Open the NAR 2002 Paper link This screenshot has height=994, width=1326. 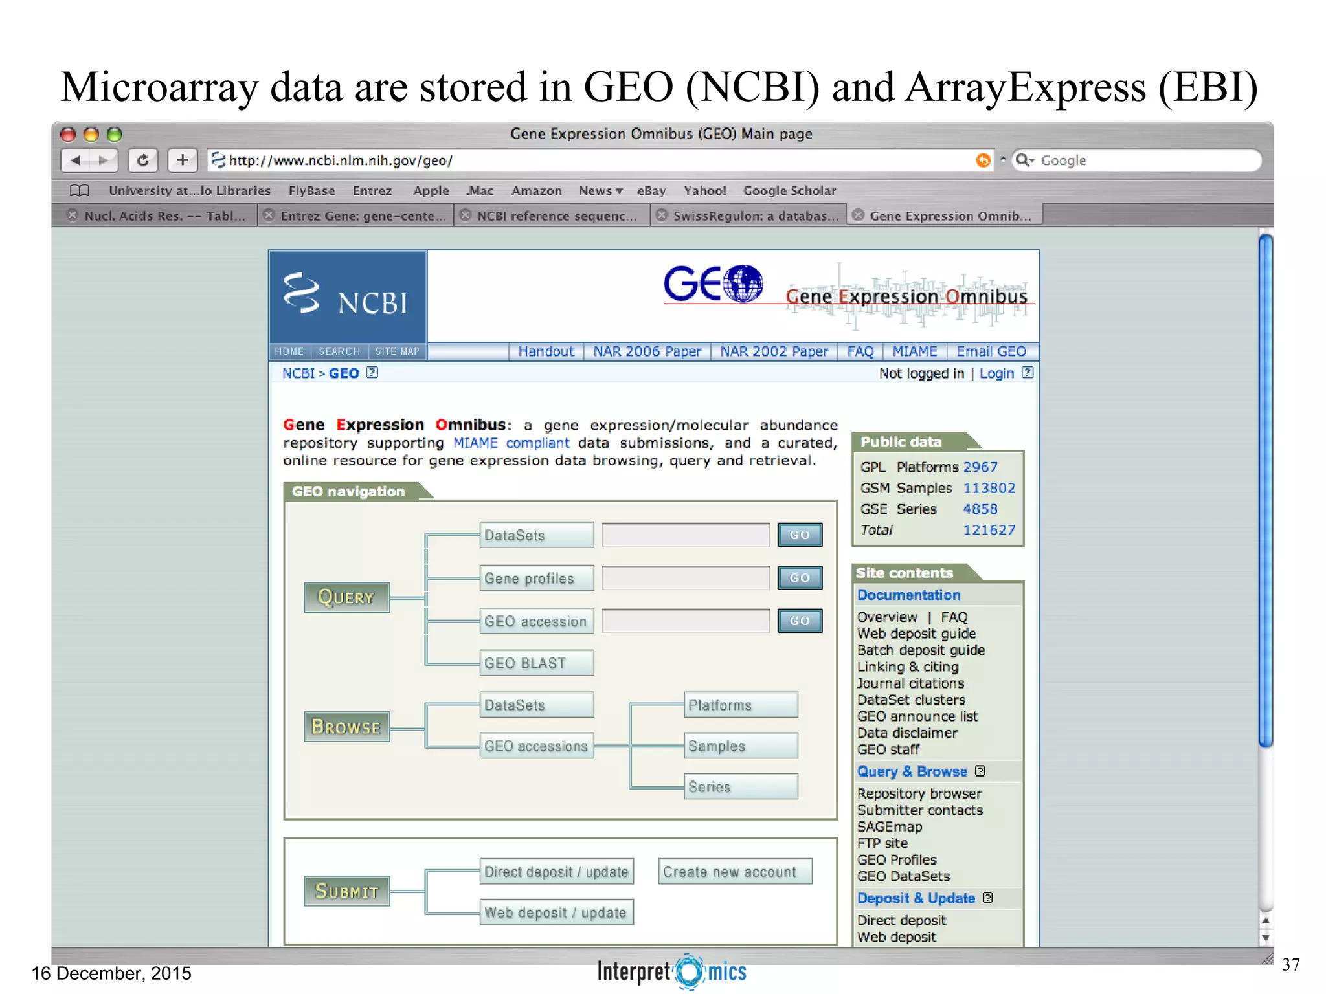point(774,351)
